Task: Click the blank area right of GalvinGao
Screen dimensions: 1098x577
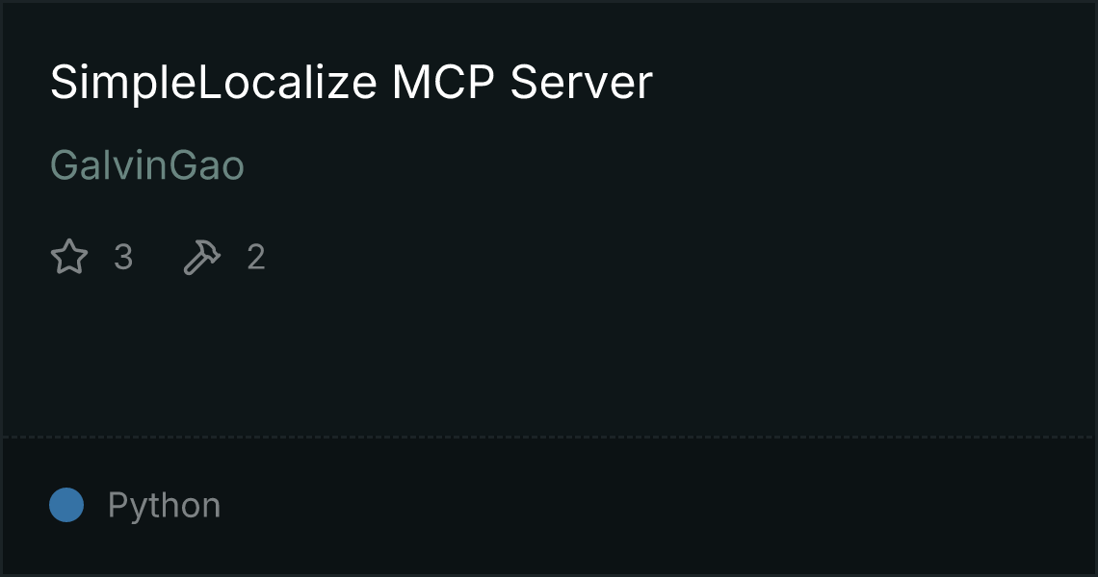Action: click(666, 165)
